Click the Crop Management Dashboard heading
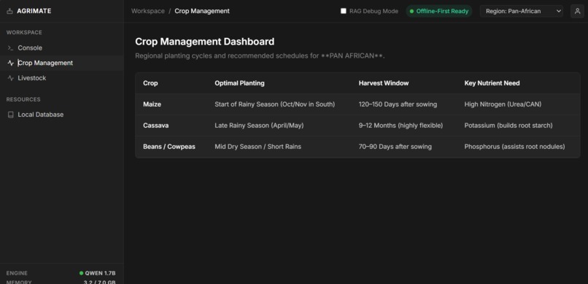The height and width of the screenshot is (284, 588). click(205, 42)
